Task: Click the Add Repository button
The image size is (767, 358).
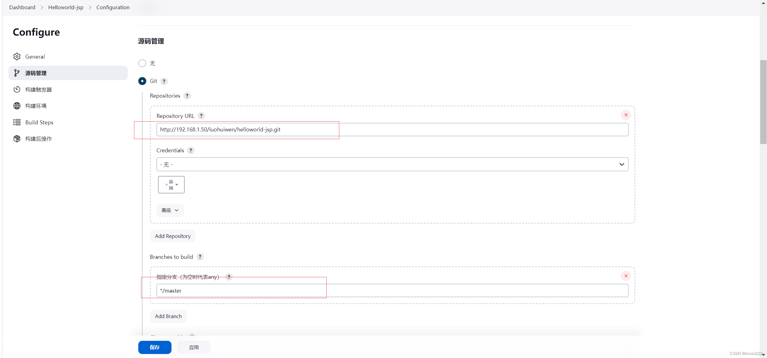Action: [x=173, y=236]
